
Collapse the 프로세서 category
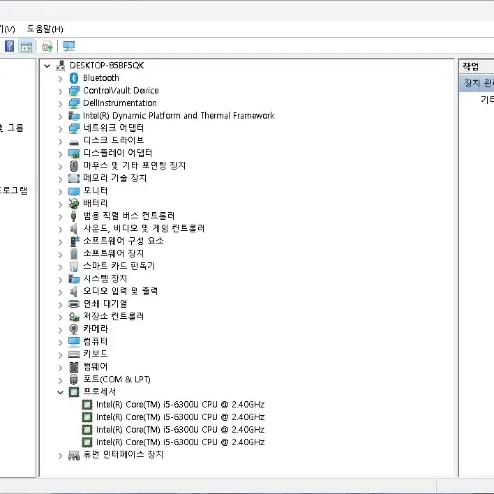60,393
